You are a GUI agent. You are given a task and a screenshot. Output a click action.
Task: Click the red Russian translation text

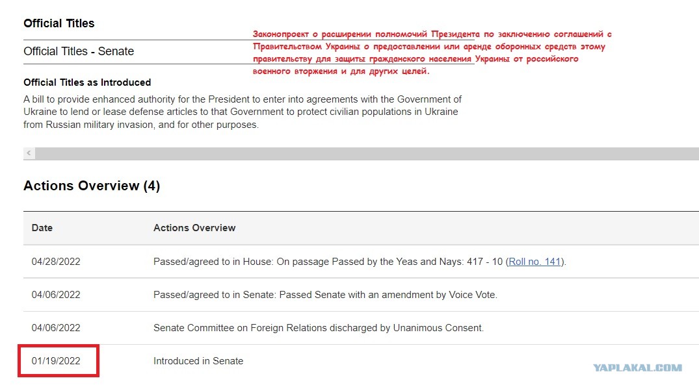432,53
